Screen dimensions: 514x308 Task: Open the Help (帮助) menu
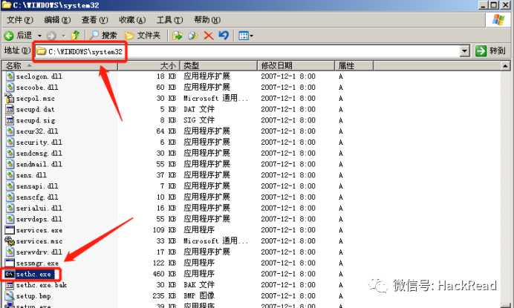(207, 20)
